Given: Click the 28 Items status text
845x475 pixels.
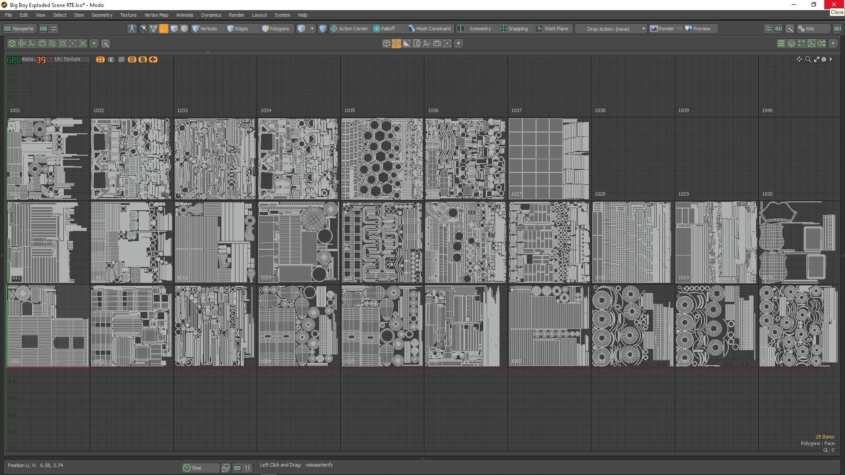Looking at the screenshot, I should coord(825,437).
